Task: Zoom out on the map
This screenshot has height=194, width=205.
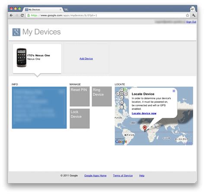Action: pyautogui.click(x=122, y=107)
